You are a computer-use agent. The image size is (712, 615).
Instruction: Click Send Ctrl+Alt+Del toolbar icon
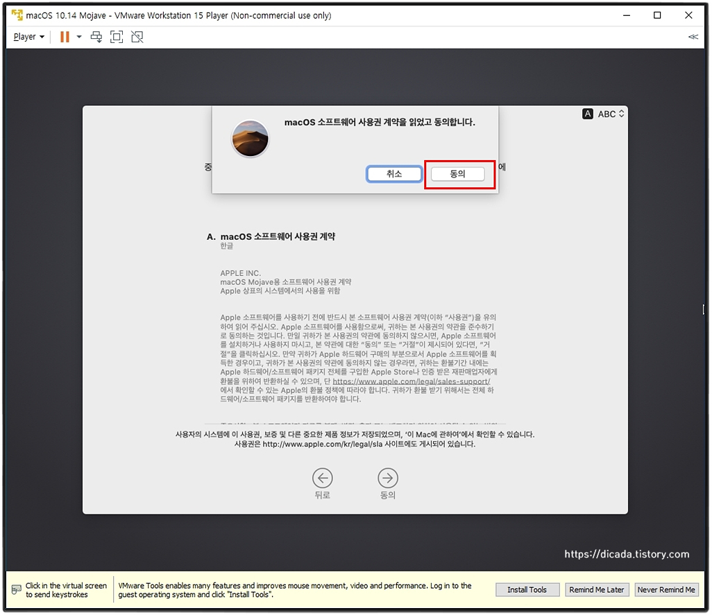pos(96,37)
